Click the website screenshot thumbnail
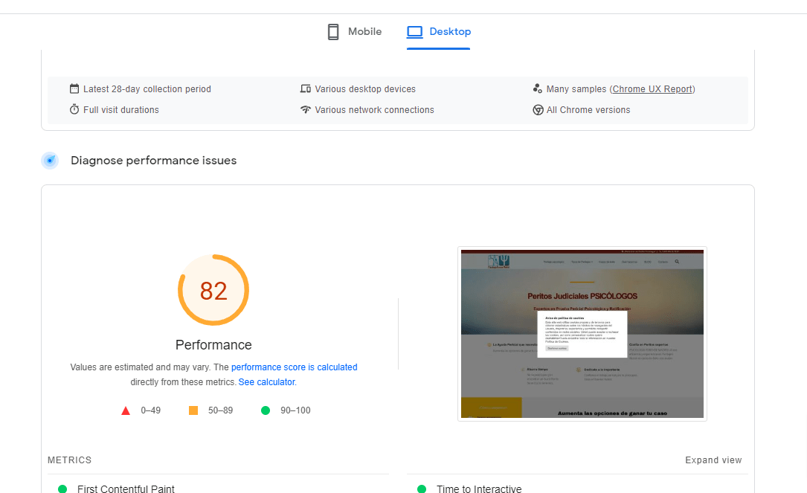 point(582,334)
